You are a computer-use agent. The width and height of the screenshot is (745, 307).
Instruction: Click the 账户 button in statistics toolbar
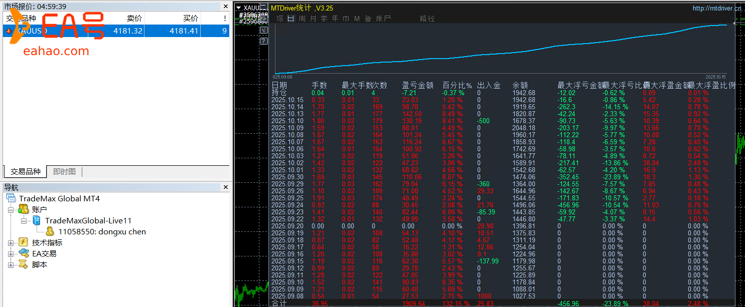383,19
